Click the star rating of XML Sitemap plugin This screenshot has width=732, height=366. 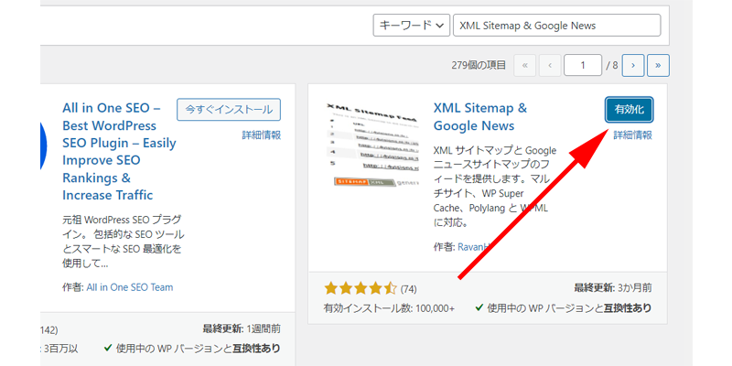361,288
